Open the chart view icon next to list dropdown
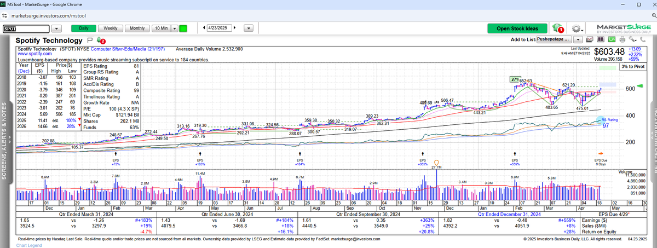 pyautogui.click(x=590, y=40)
